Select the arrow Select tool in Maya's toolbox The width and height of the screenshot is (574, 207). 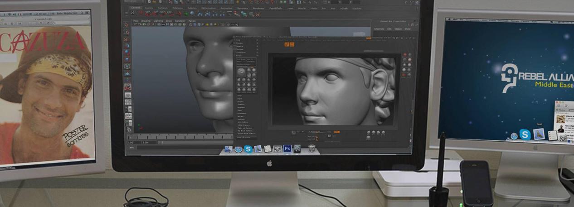(127, 24)
